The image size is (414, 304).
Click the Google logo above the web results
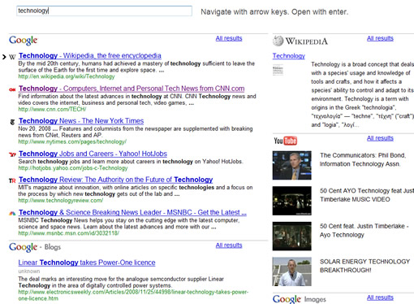(24, 41)
